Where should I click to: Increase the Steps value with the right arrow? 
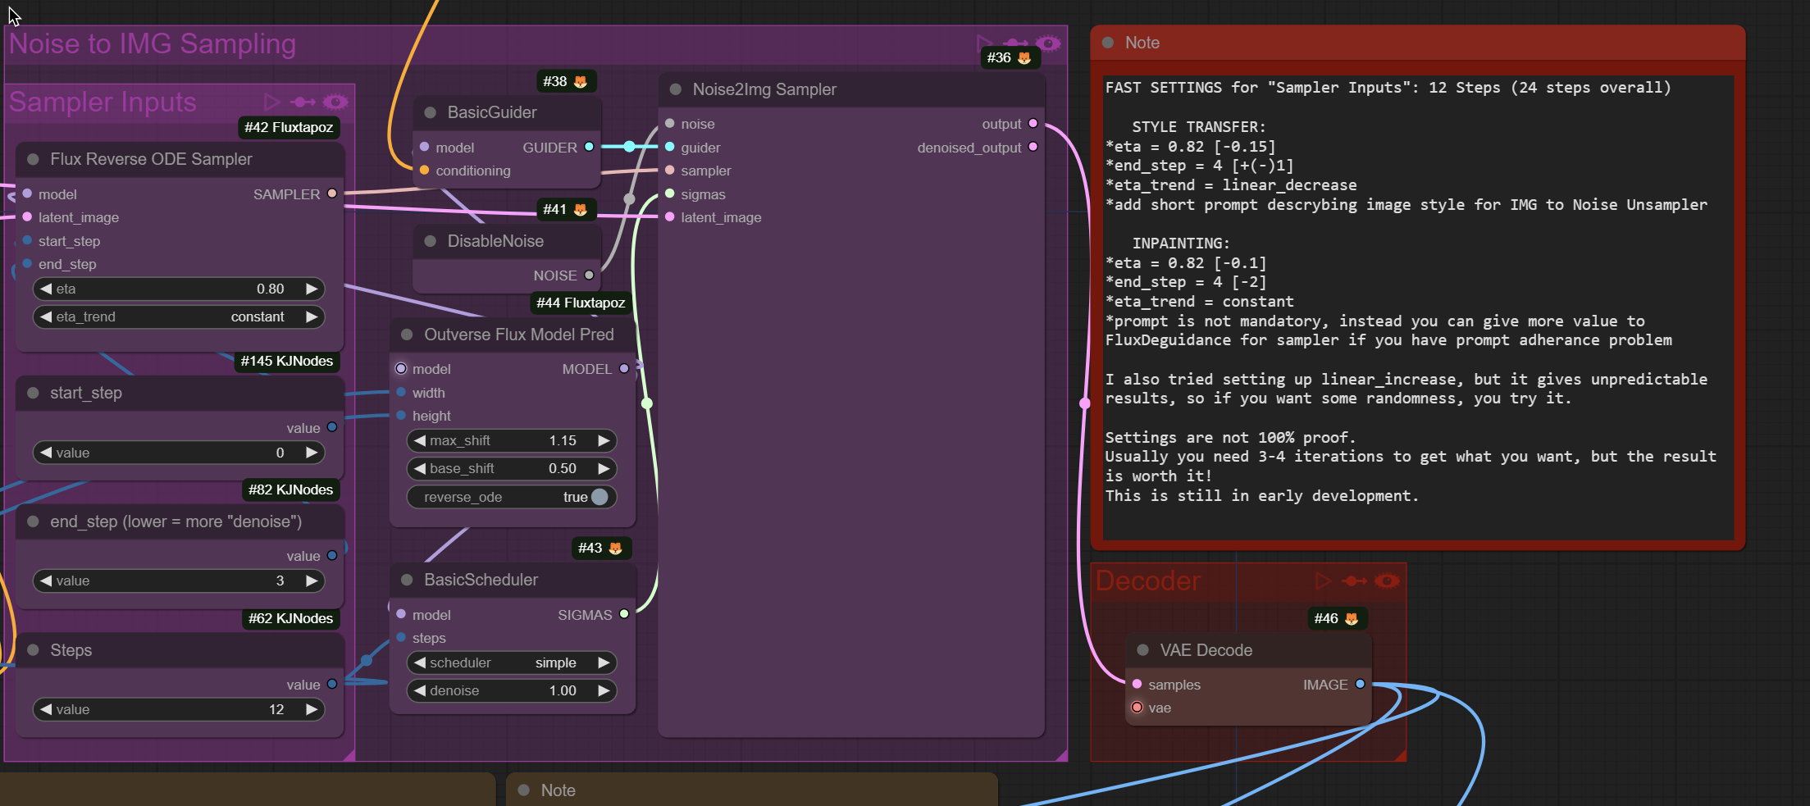click(x=312, y=709)
